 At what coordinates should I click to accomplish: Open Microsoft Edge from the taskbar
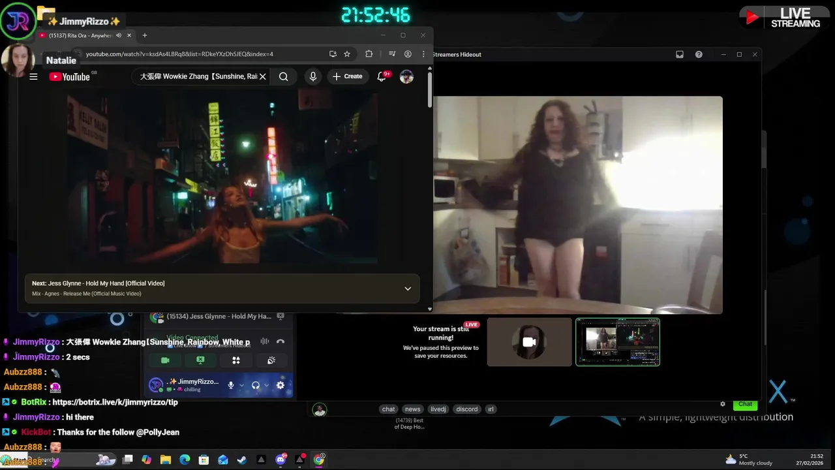185,460
